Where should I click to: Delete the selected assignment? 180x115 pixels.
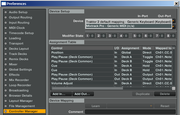click(x=165, y=94)
